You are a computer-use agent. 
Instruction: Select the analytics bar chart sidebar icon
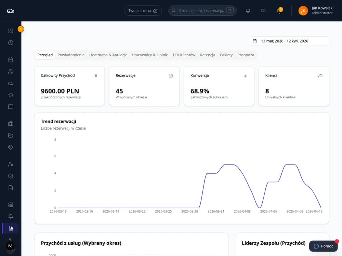(x=11, y=228)
